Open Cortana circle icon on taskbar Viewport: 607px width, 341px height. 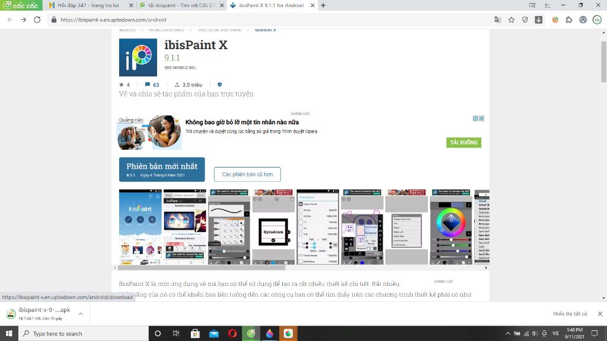[158, 333]
